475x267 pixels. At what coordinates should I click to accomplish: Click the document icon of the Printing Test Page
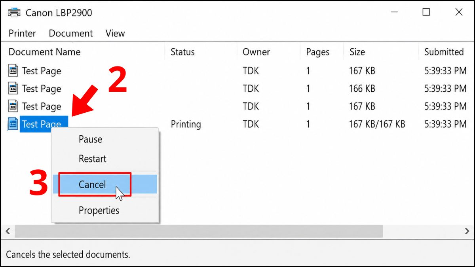point(13,124)
